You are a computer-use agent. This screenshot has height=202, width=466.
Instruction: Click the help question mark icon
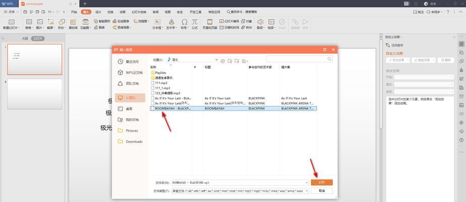(x=448, y=12)
